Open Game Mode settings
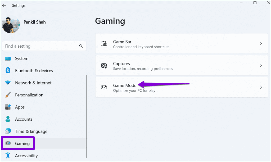The height and width of the screenshot is (162, 271). tap(125, 85)
